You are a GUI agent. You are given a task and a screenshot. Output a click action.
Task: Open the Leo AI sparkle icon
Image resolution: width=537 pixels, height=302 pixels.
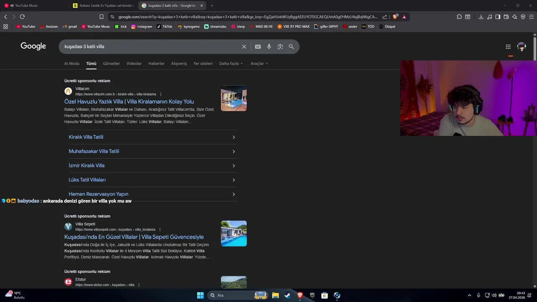515,17
